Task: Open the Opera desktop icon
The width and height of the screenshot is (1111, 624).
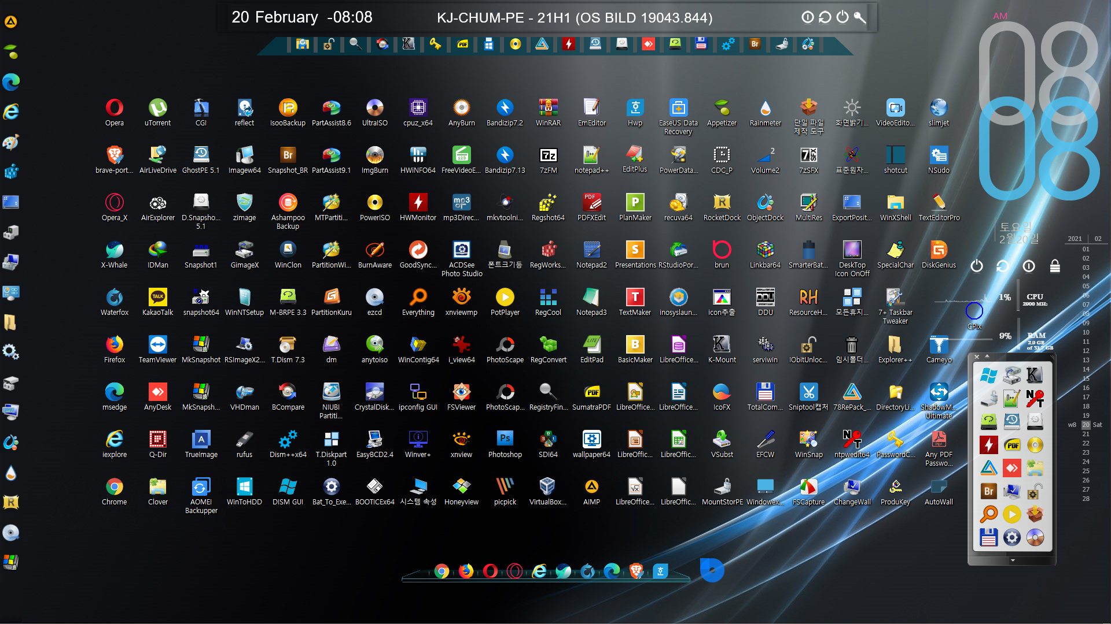Action: pos(114,112)
